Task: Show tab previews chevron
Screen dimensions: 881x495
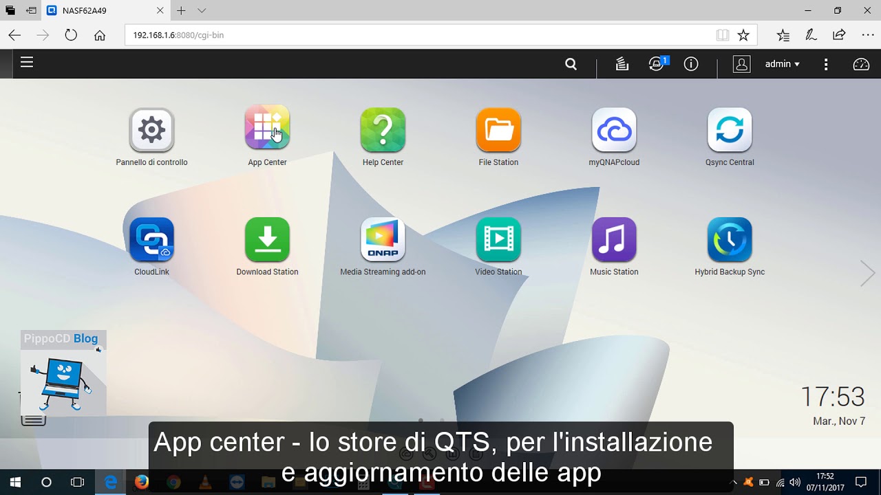Action: [202, 11]
